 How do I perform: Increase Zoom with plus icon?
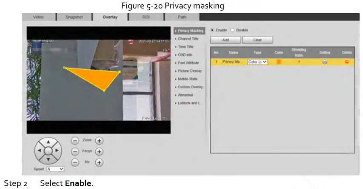[99, 141]
